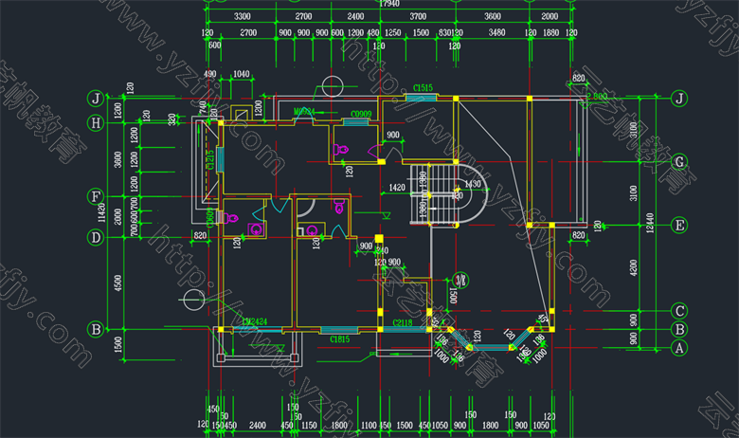This screenshot has height=438, width=739.
Task: Click the 1100 dimension at bottom
Action: click(369, 426)
